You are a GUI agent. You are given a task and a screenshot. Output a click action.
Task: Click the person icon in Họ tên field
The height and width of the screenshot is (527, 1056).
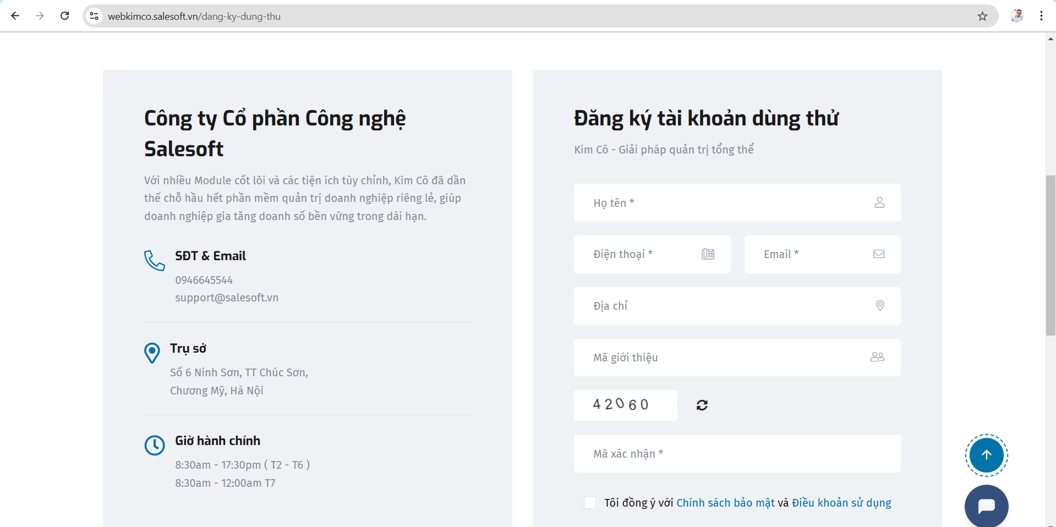click(879, 202)
